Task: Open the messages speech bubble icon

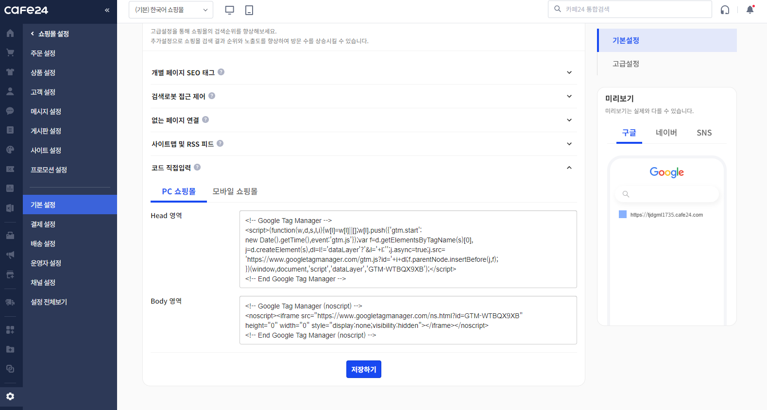Action: 10,111
